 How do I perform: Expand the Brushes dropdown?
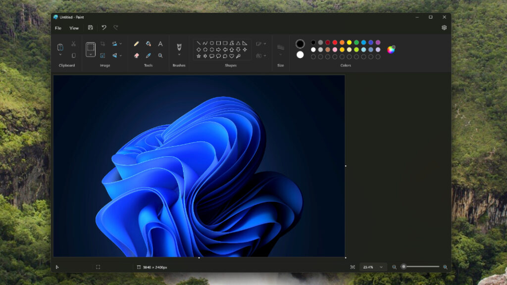[179, 54]
